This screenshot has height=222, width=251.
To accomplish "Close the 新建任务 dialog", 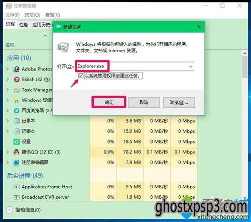I will pos(199,27).
